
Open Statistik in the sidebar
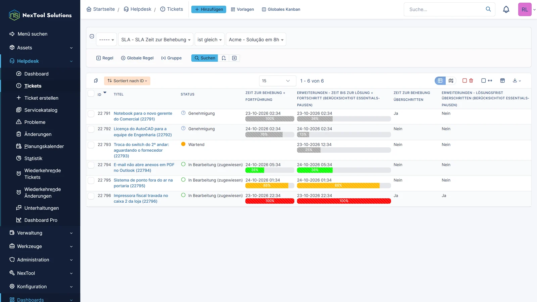pyautogui.click(x=33, y=158)
